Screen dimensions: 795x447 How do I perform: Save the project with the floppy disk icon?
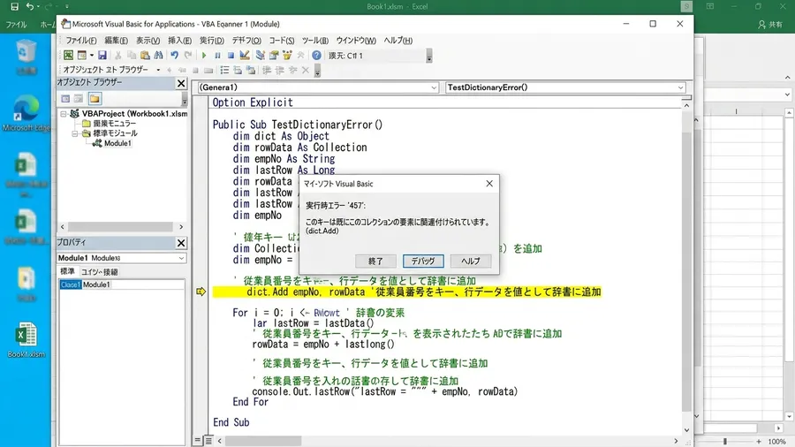102,56
